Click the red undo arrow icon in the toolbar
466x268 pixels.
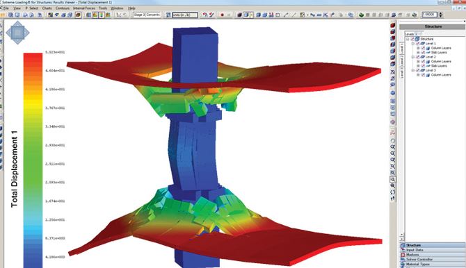(x=205, y=15)
